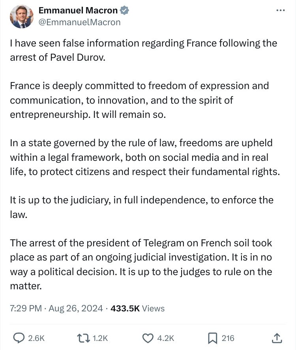Click the reply speech bubble icon
The image size is (296, 350).
click(x=19, y=338)
